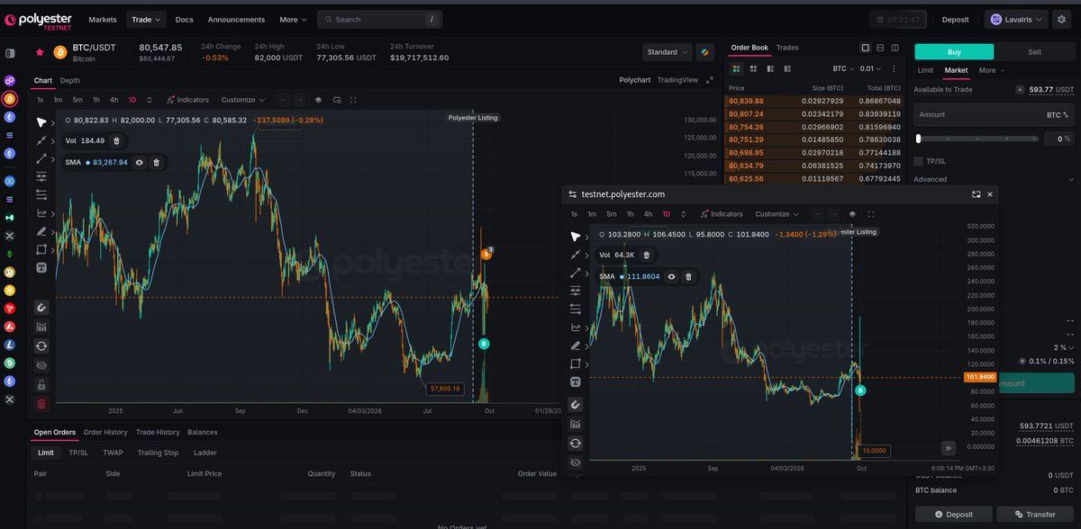Switch to TradingView chart

click(677, 80)
